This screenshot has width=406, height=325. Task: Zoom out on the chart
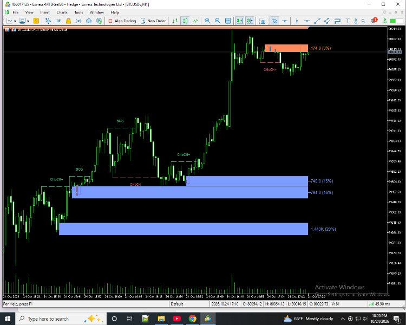point(218,21)
